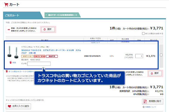Open the assembly service furniture cart tab
Image resolution: width=169 pixels, height=112 pixels.
coord(62,15)
